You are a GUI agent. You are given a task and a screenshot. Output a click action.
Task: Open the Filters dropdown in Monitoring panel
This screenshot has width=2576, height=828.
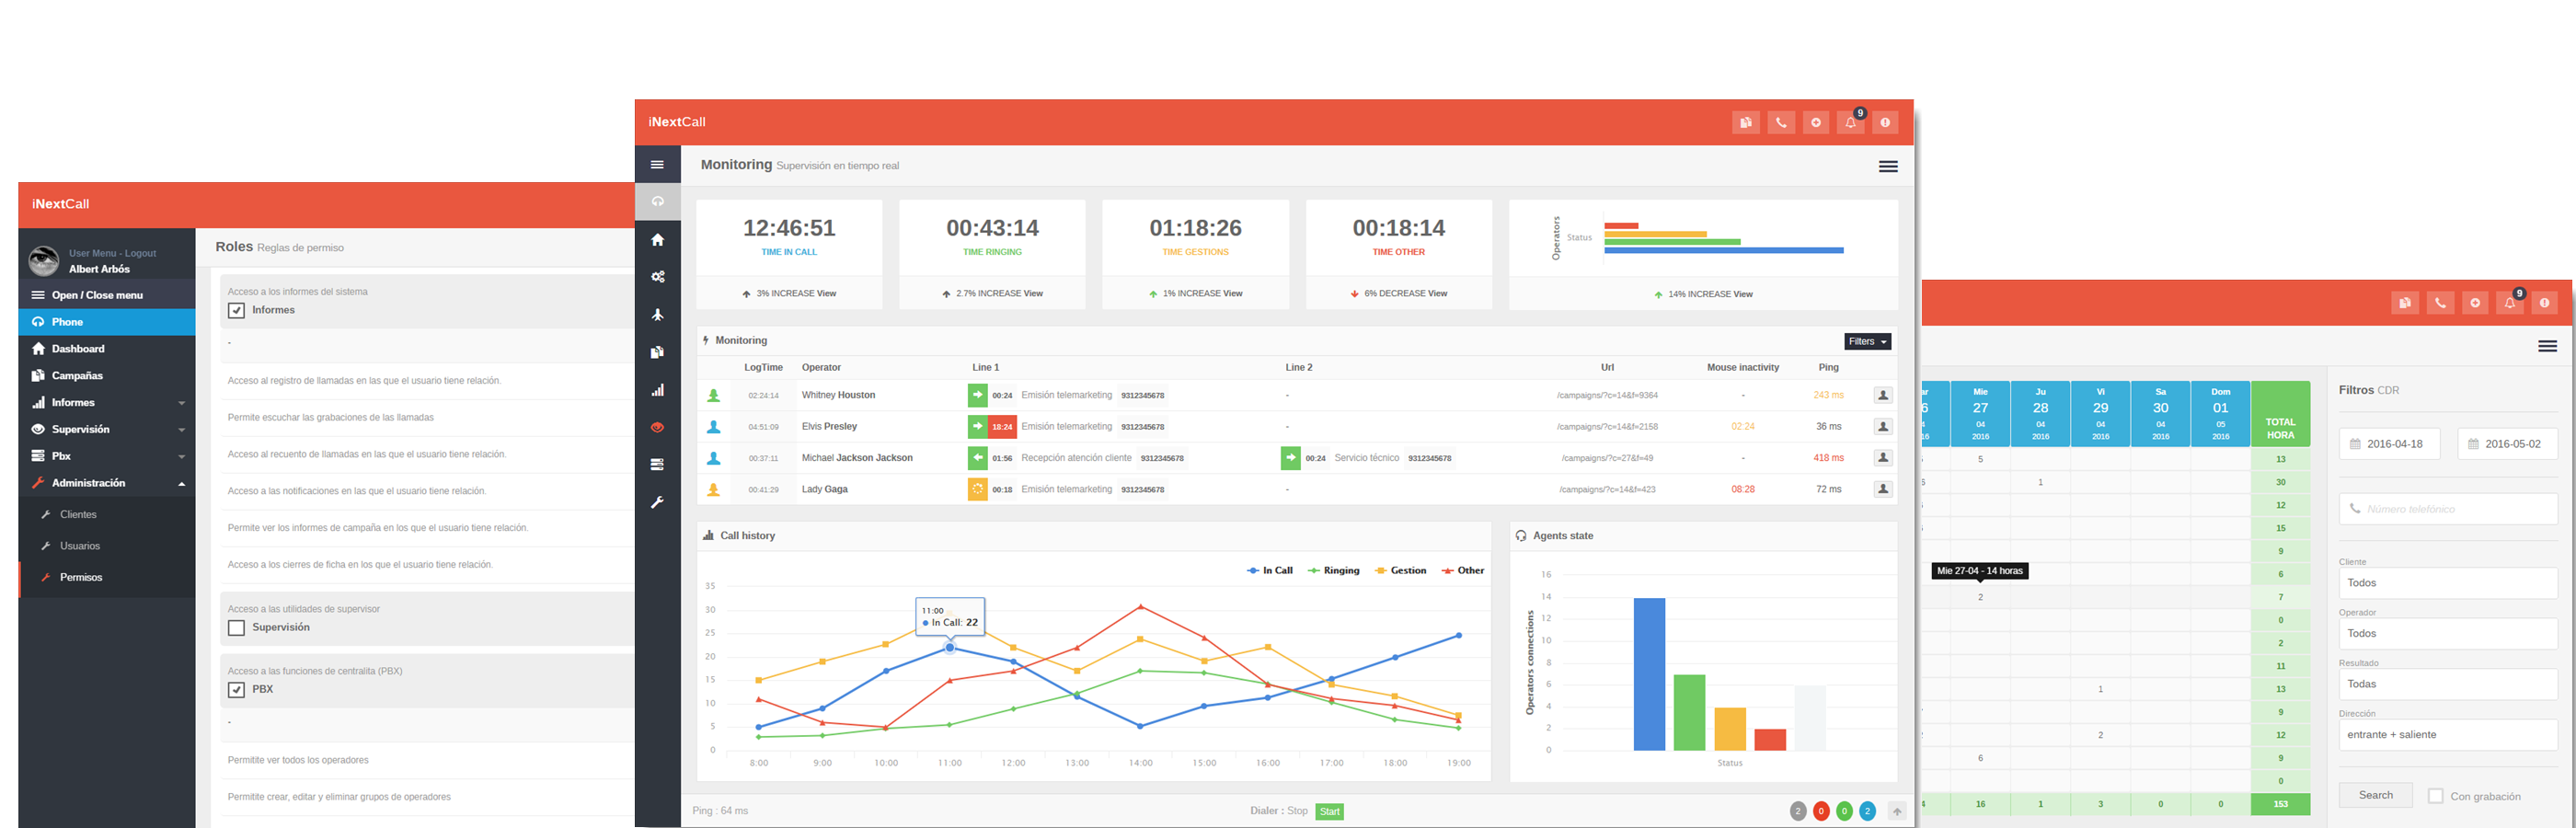pyautogui.click(x=1867, y=342)
